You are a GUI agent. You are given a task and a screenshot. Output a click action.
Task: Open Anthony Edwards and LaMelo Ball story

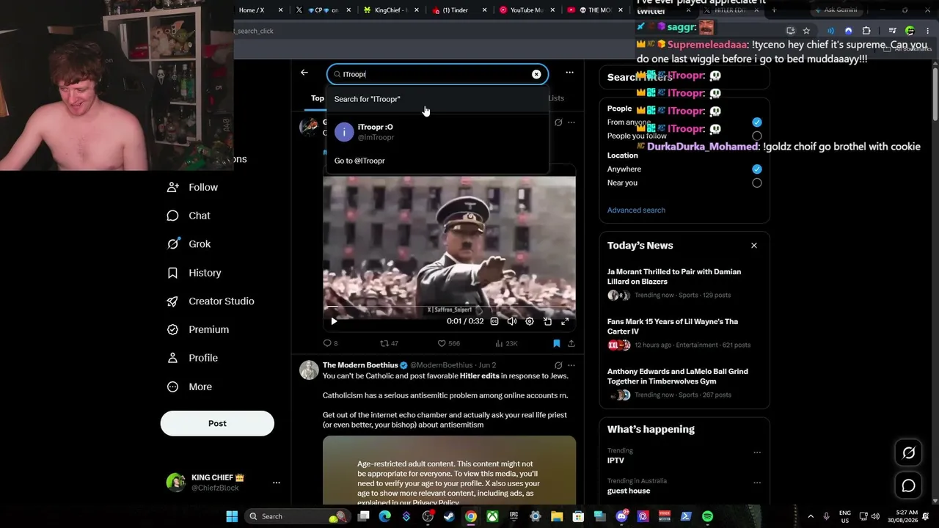[x=684, y=383]
